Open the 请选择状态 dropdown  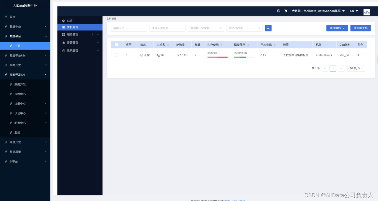245,28
